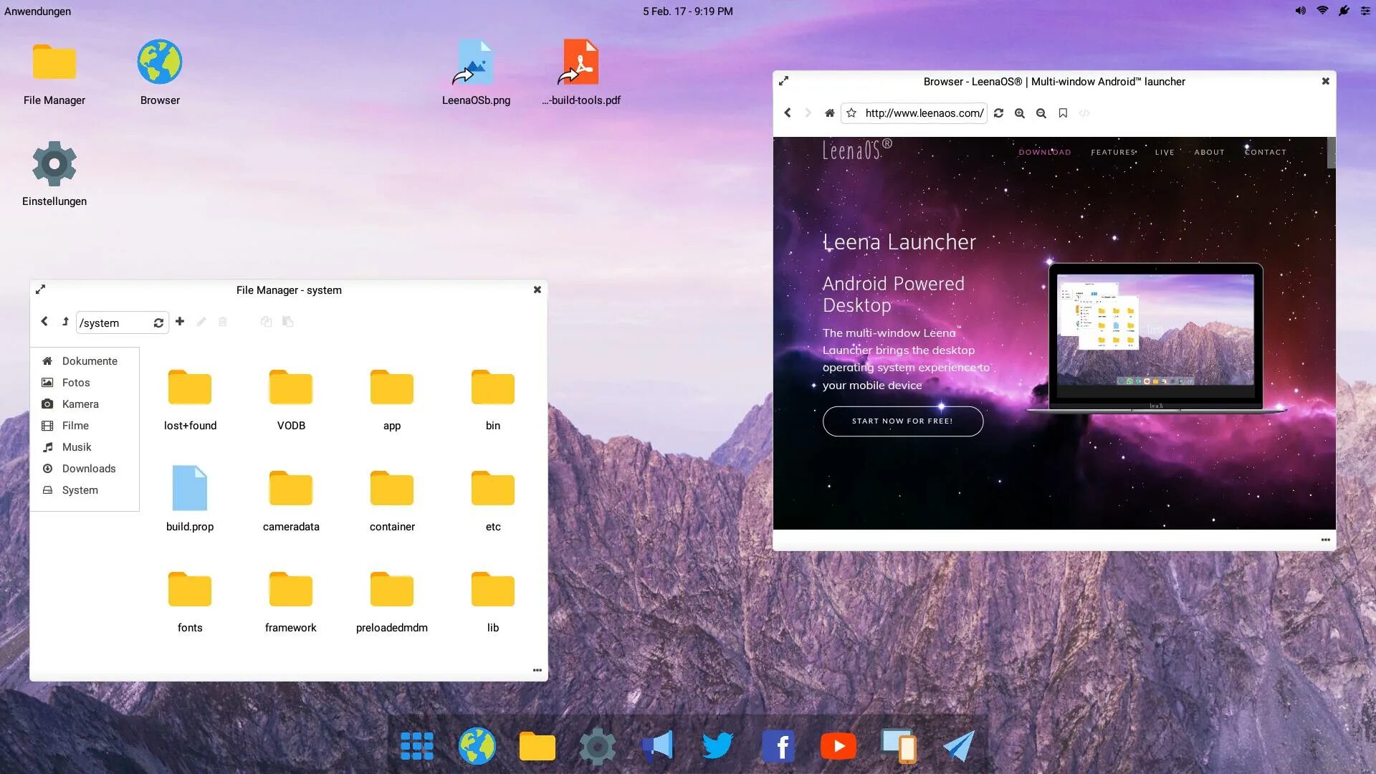The width and height of the screenshot is (1376, 774).
Task: Expand File Manager's three-dot overflow menu
Action: (537, 670)
